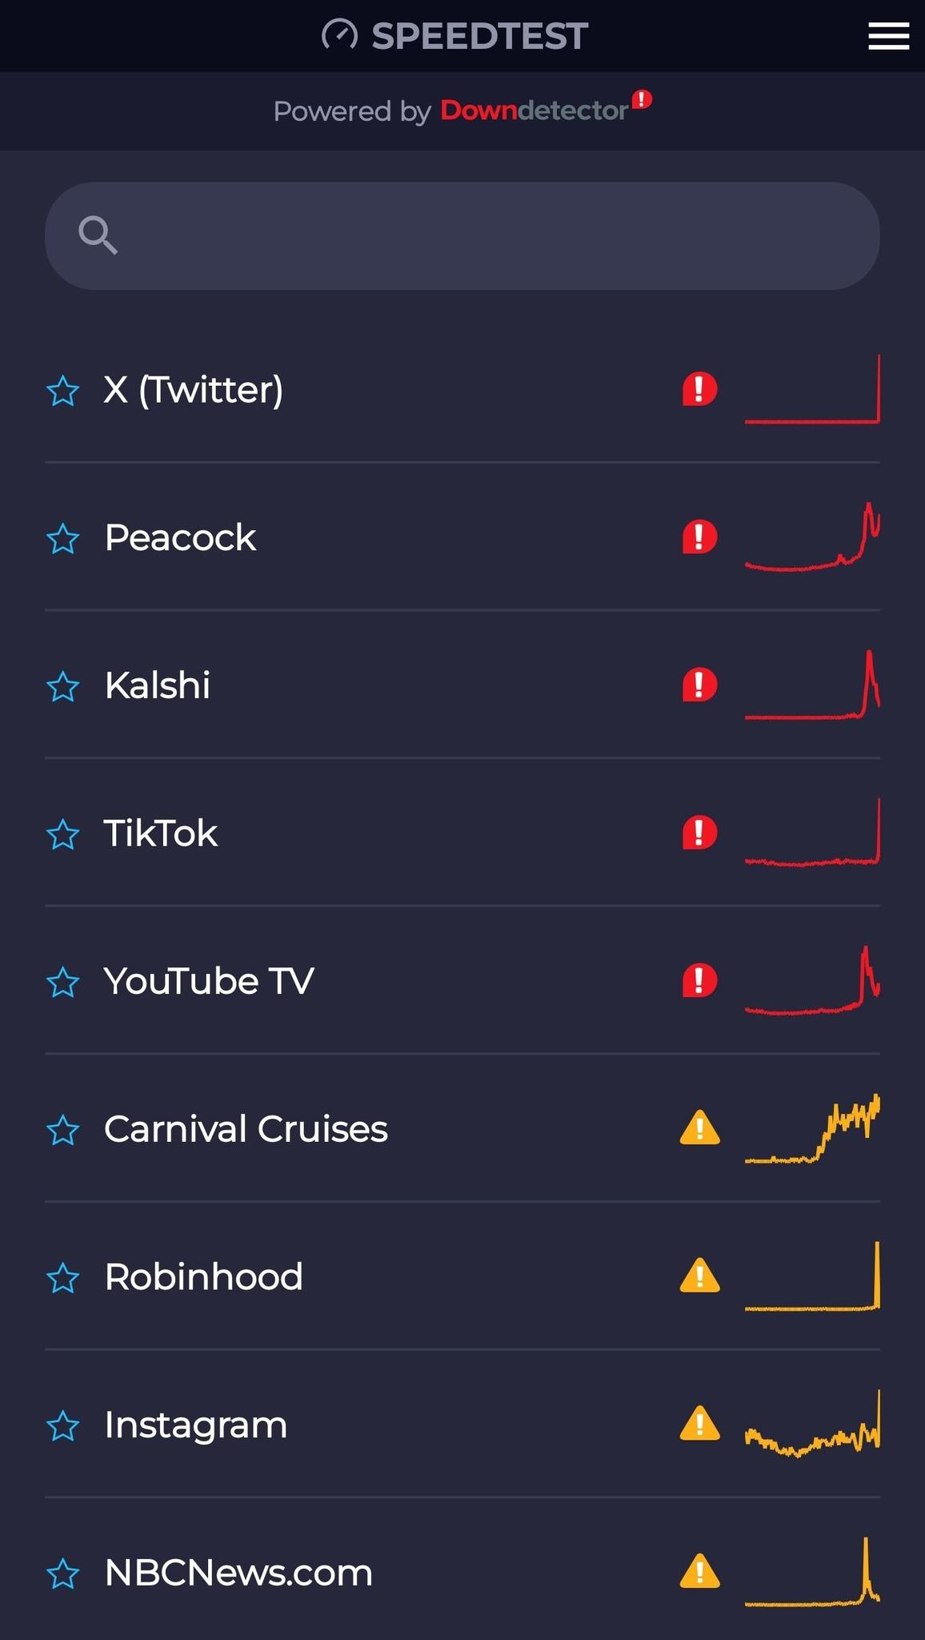
Task: Click the magnifying glass search icon
Action: click(x=98, y=235)
